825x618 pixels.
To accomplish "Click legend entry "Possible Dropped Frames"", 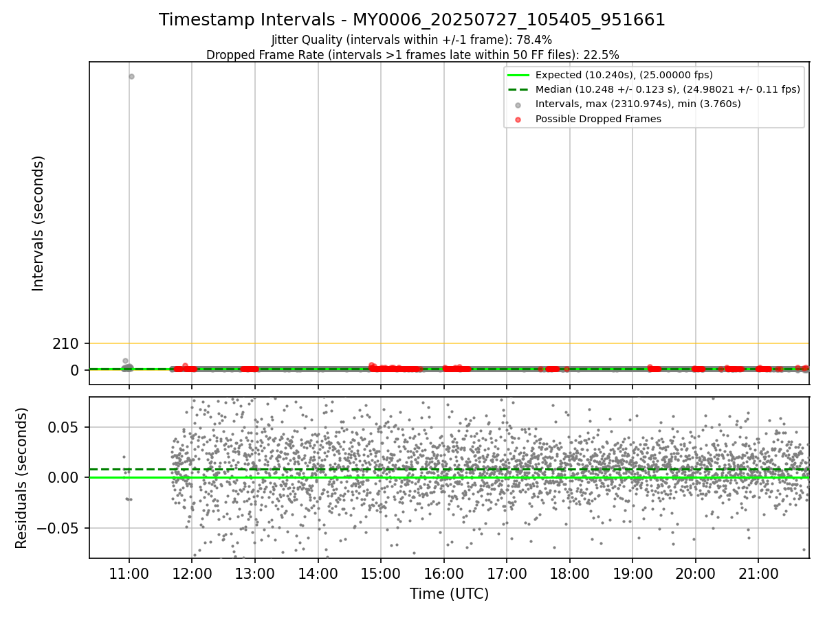I will tap(598, 119).
